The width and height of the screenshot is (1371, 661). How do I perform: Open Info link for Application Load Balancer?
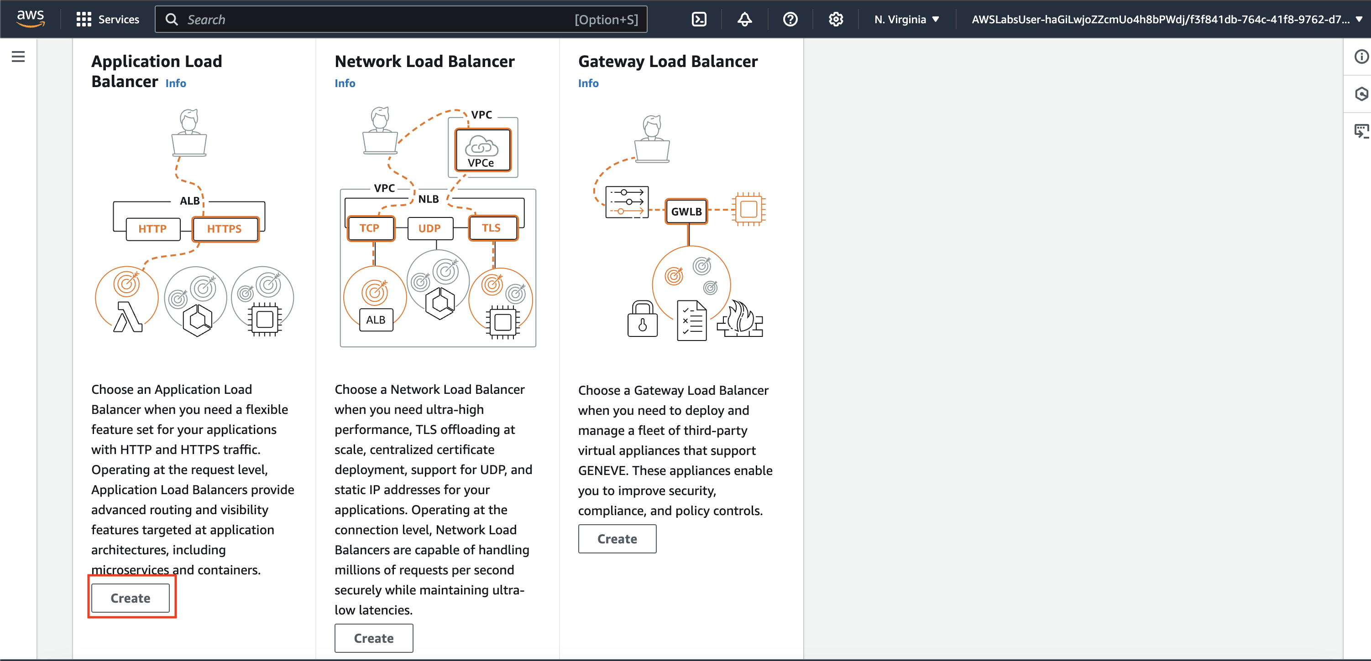tap(176, 83)
